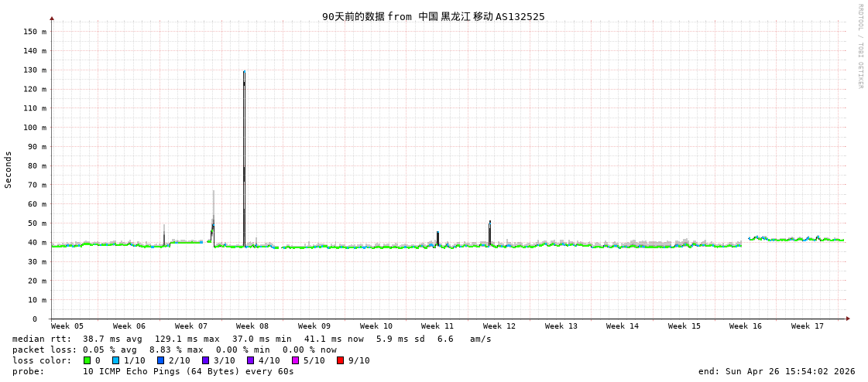Click the end timestamp text
This screenshot has width=868, height=382.
(777, 371)
